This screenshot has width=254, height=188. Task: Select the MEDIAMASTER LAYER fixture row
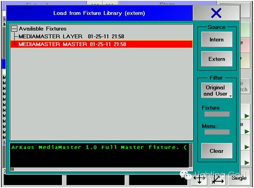(x=102, y=36)
